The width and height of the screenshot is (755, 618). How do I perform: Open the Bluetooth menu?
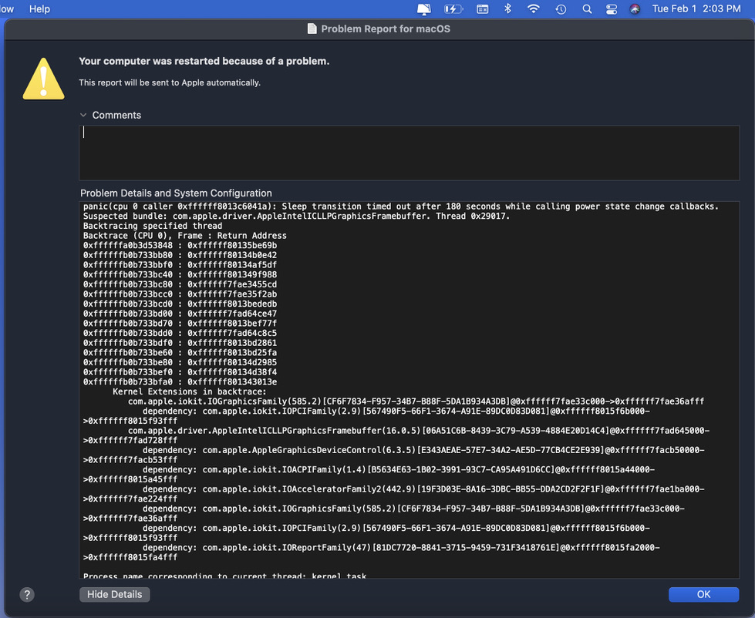pos(507,8)
